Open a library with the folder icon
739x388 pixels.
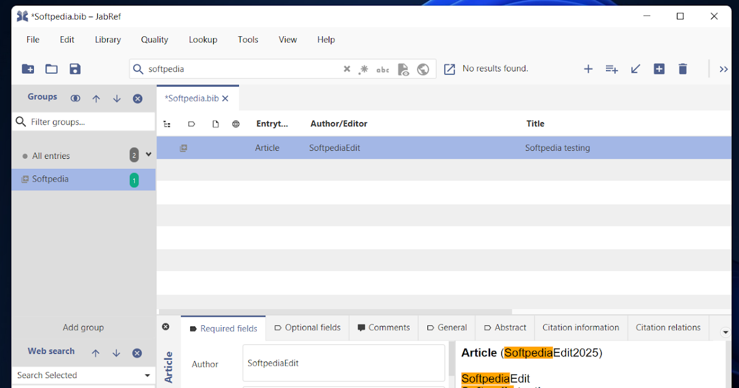(x=52, y=69)
